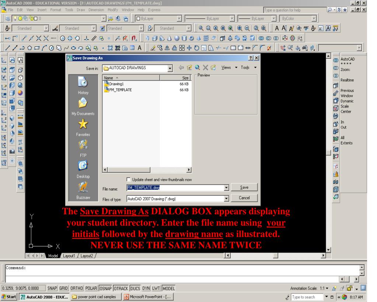Select the Spline draw tool
377x302 pixels.
tap(66, 48)
